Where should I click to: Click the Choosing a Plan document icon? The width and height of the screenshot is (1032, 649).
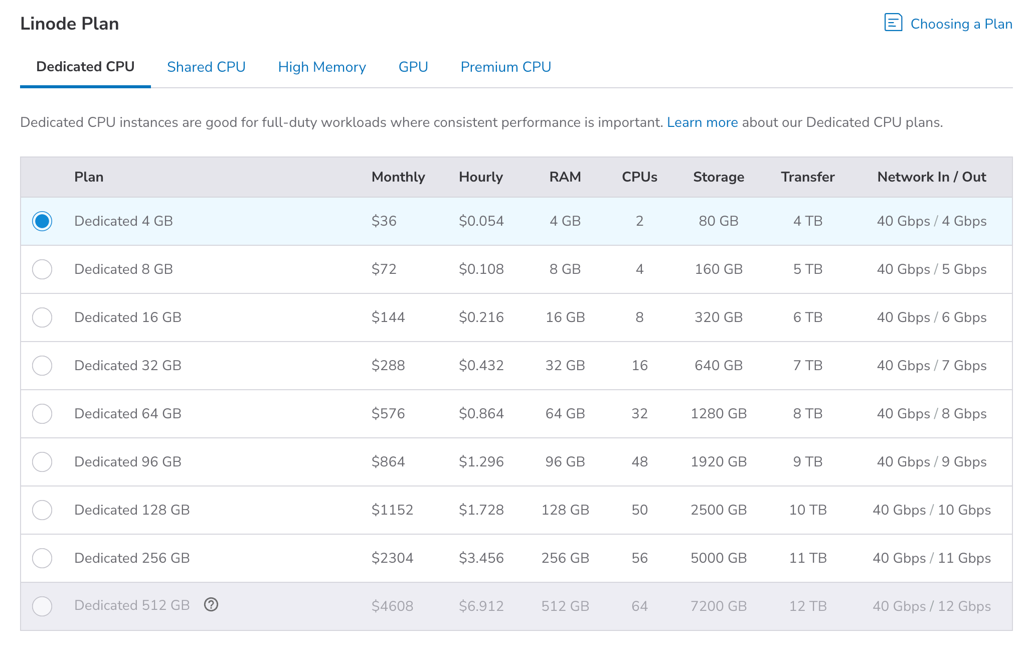893,23
